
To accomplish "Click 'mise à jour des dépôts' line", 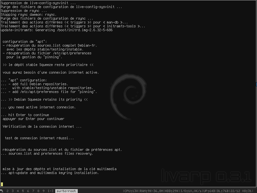I will [60, 169].
